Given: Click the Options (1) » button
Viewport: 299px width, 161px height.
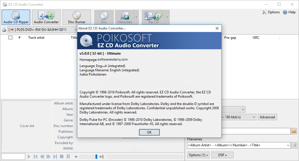Looking at the screenshot, I should (x=198, y=155).
